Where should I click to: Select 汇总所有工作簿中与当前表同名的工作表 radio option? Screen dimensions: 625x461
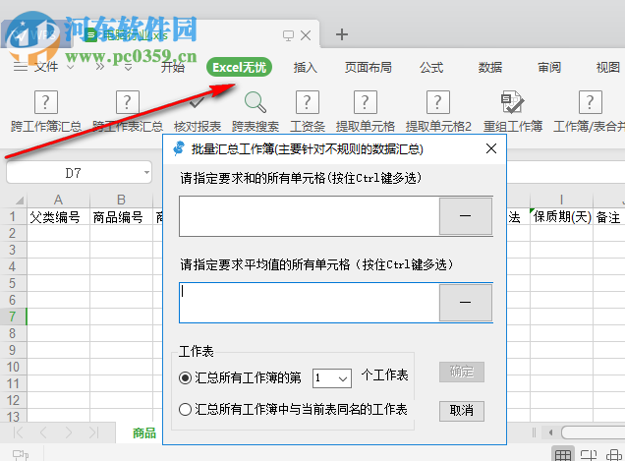(185, 409)
